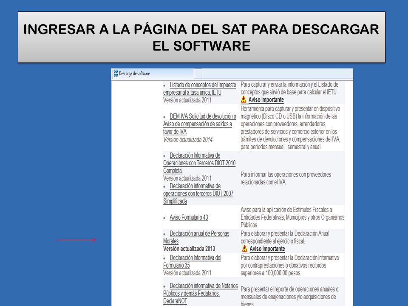Open 'DEM-IVA Solicitud de devolución' link
The width and height of the screenshot is (408, 306).
pyautogui.click(x=200, y=124)
